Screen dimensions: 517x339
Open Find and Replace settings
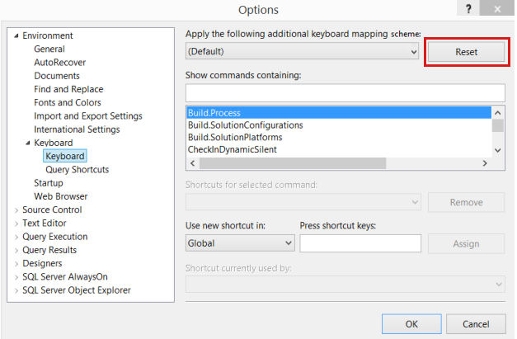click(68, 89)
